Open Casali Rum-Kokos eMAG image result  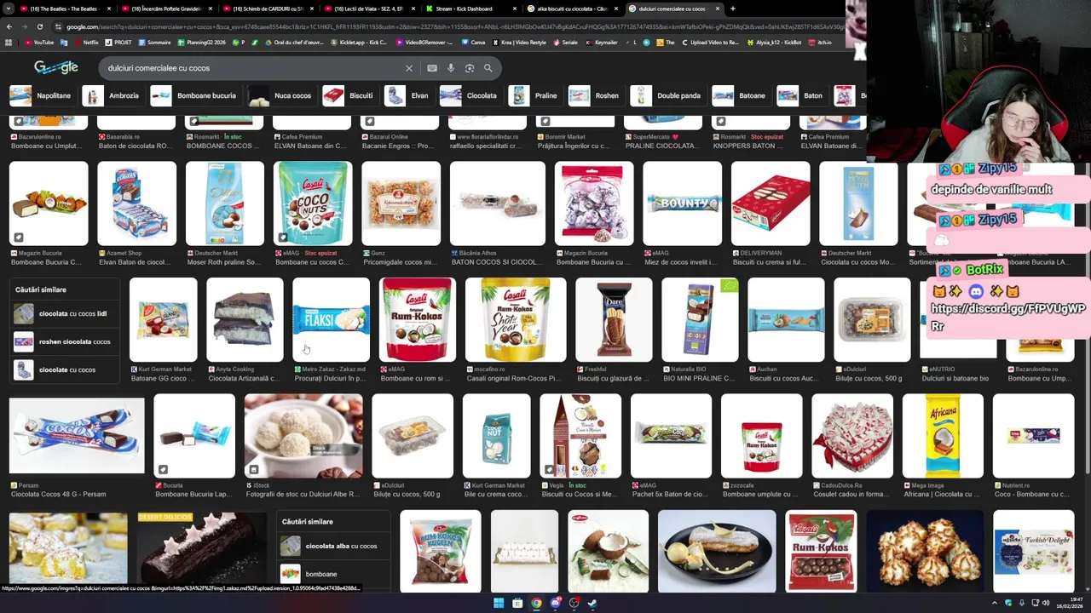click(418, 319)
